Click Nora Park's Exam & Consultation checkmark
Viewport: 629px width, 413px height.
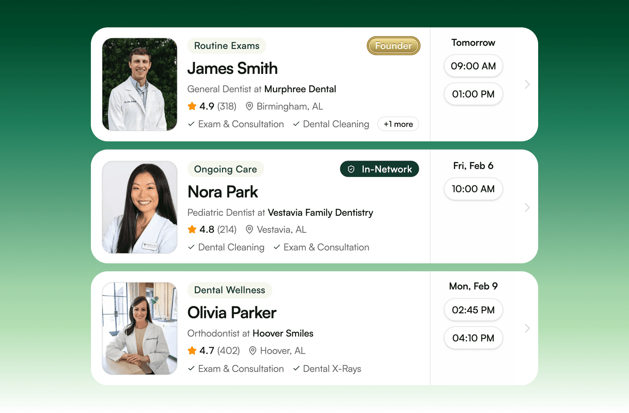click(277, 247)
